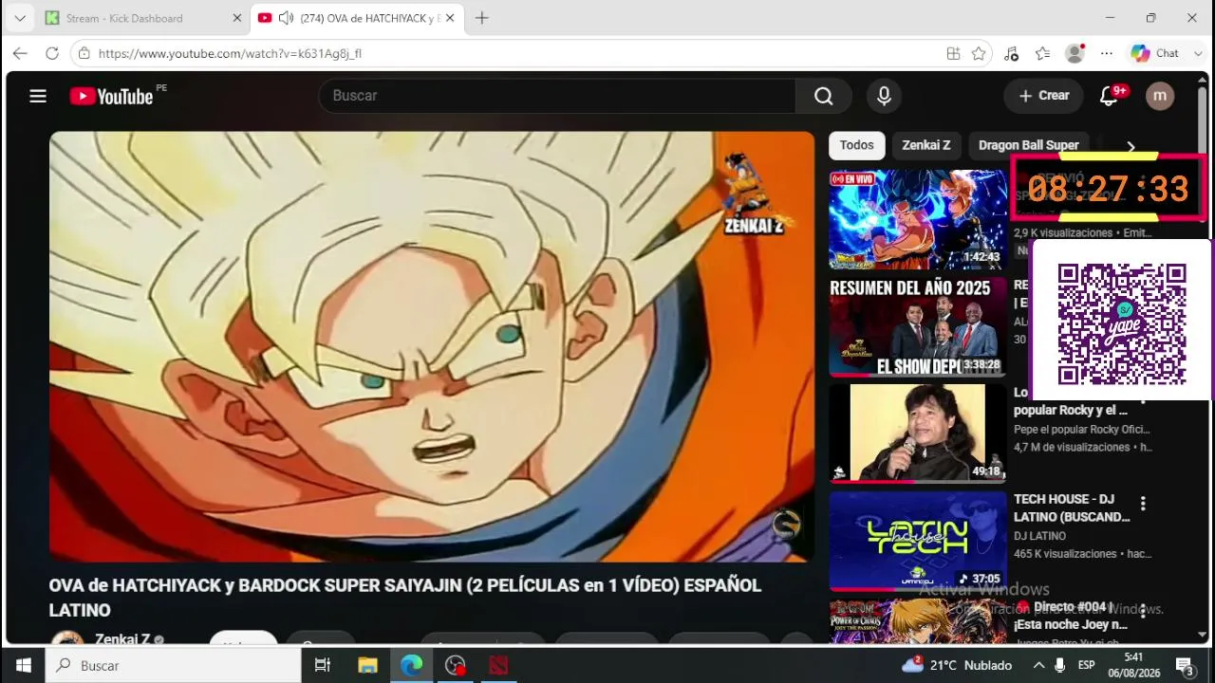
Task: Show more filter chips with the arrow
Action: [1131, 146]
